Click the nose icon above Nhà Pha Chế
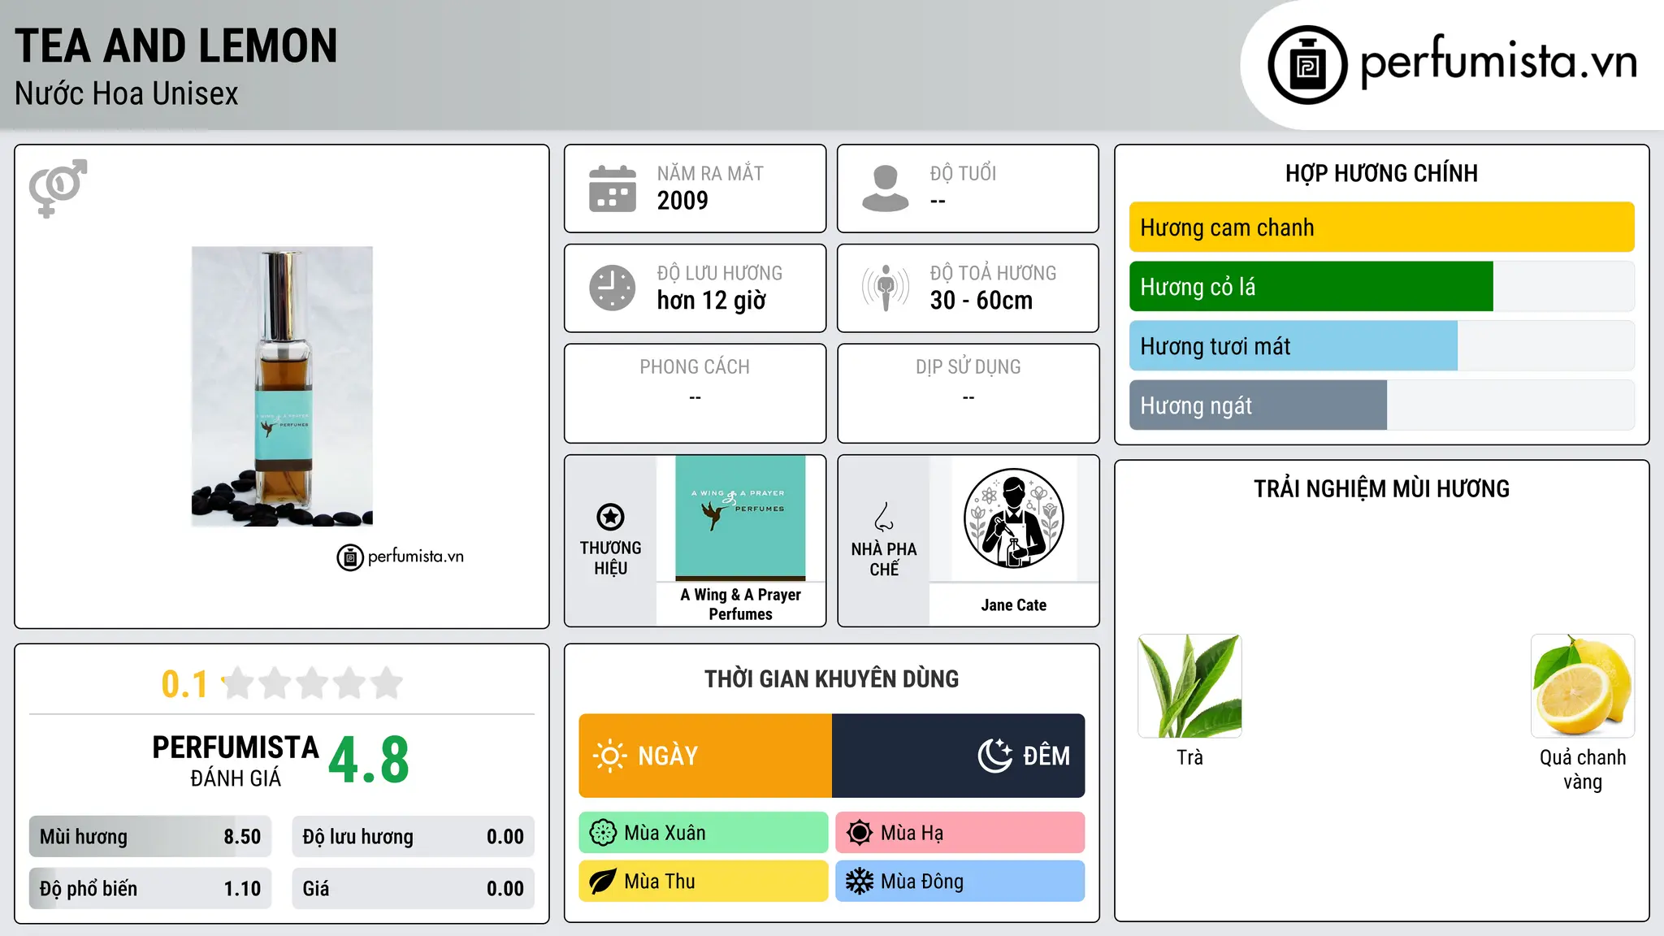 [884, 517]
